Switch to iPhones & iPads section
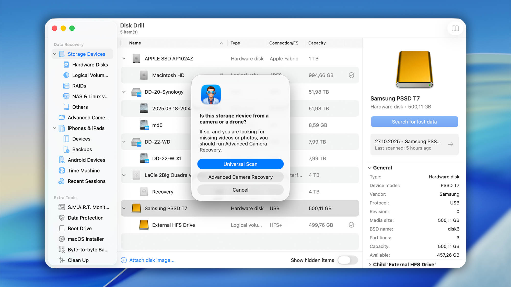This screenshot has height=287, width=511. (x=86, y=128)
